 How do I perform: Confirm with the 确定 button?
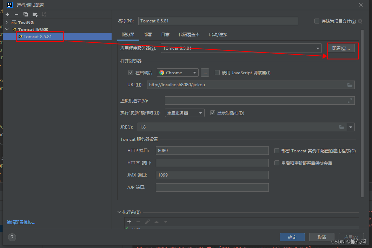[292, 237]
